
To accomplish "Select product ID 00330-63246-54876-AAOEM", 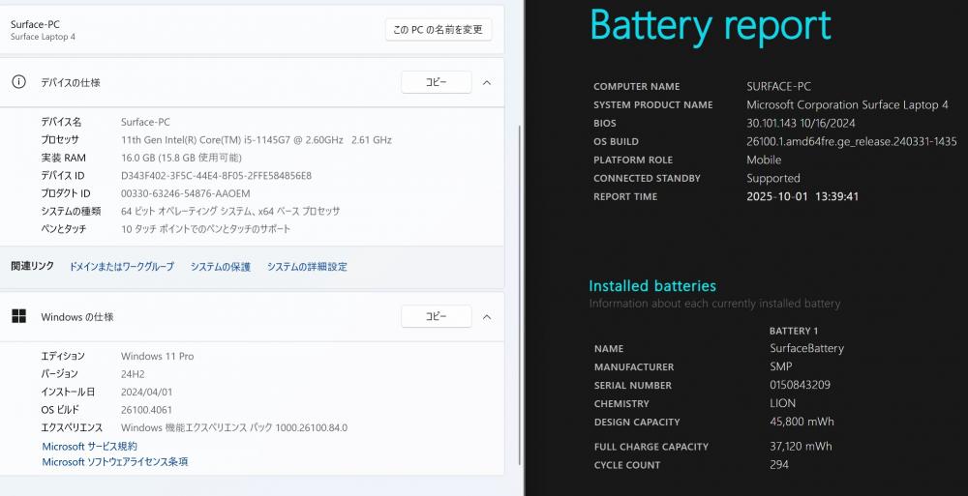I will pos(185,193).
